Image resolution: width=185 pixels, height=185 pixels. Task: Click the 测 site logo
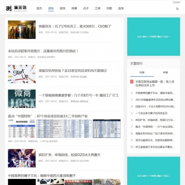(x=9, y=8)
